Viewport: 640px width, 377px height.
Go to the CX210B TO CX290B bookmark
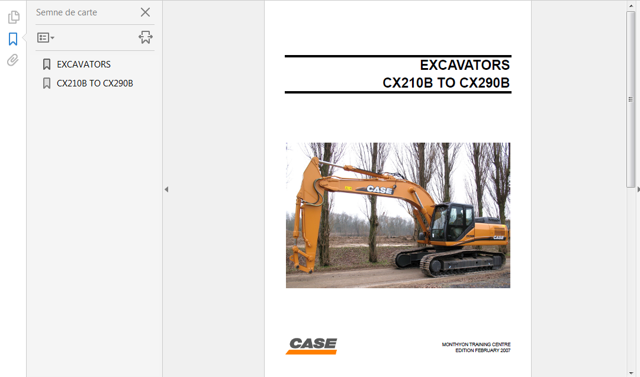pos(95,83)
